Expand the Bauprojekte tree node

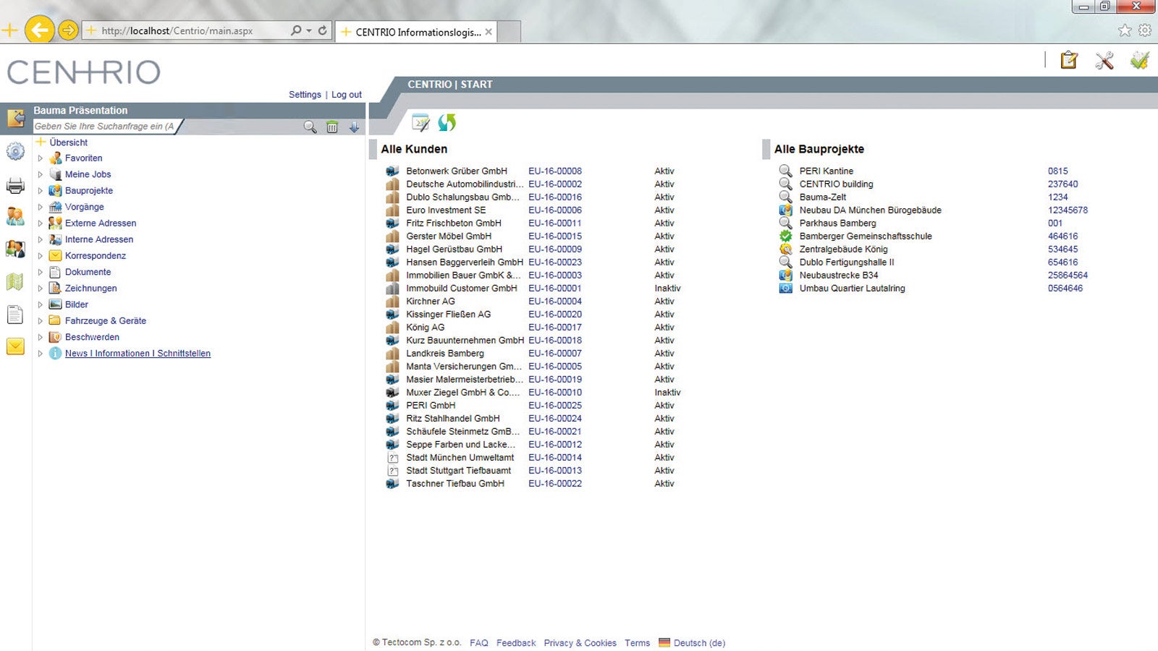tap(41, 191)
